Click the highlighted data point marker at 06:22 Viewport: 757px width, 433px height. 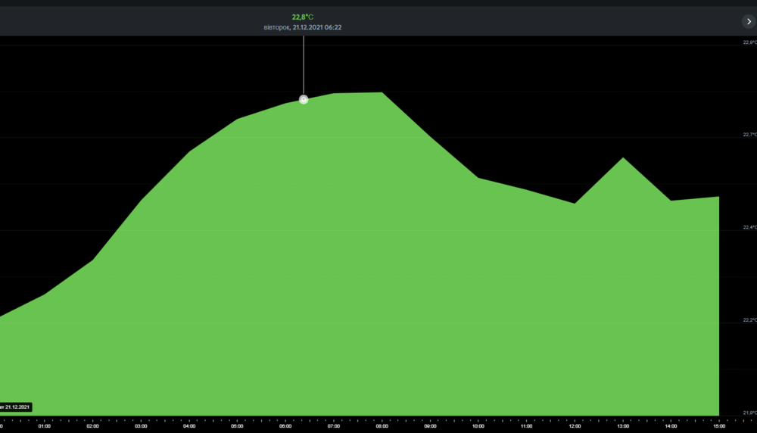click(304, 99)
